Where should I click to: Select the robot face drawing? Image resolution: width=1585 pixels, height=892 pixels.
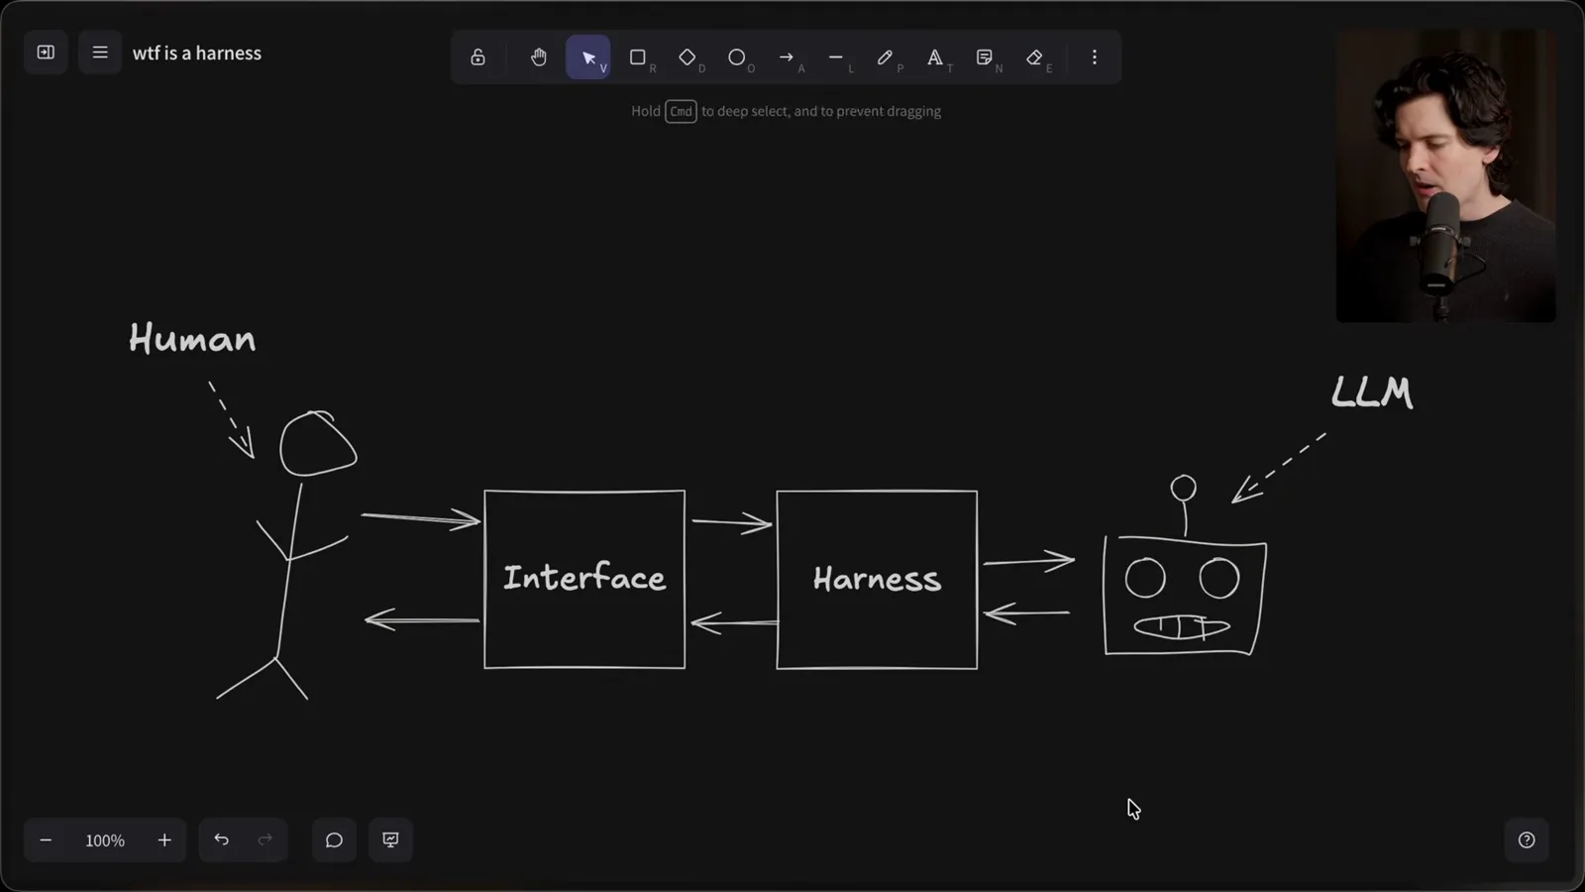(x=1185, y=596)
